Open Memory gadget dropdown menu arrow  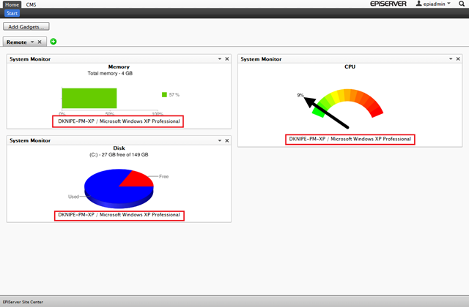(219, 59)
